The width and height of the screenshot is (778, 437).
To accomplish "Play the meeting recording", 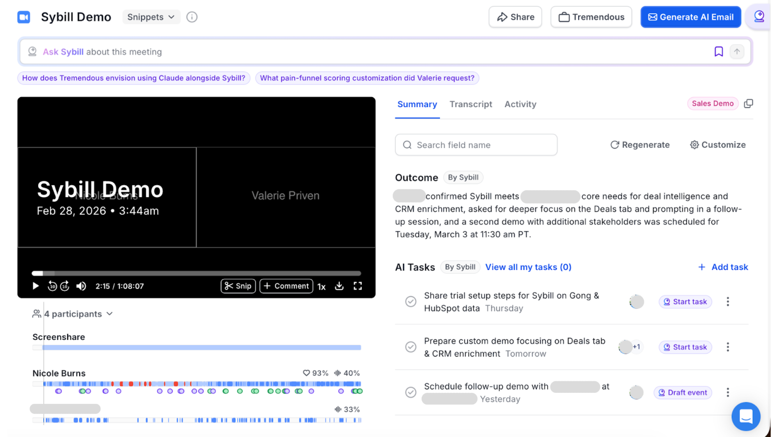I will pos(36,286).
